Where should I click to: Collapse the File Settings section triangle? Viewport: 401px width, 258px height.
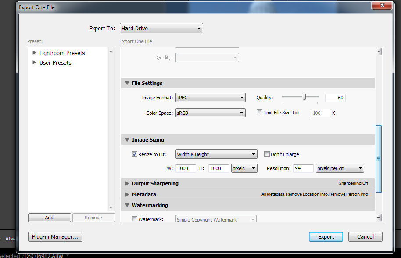tap(127, 83)
